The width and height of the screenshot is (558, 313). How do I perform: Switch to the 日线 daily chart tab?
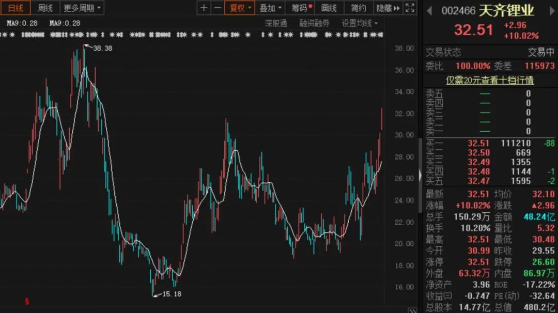(x=15, y=8)
